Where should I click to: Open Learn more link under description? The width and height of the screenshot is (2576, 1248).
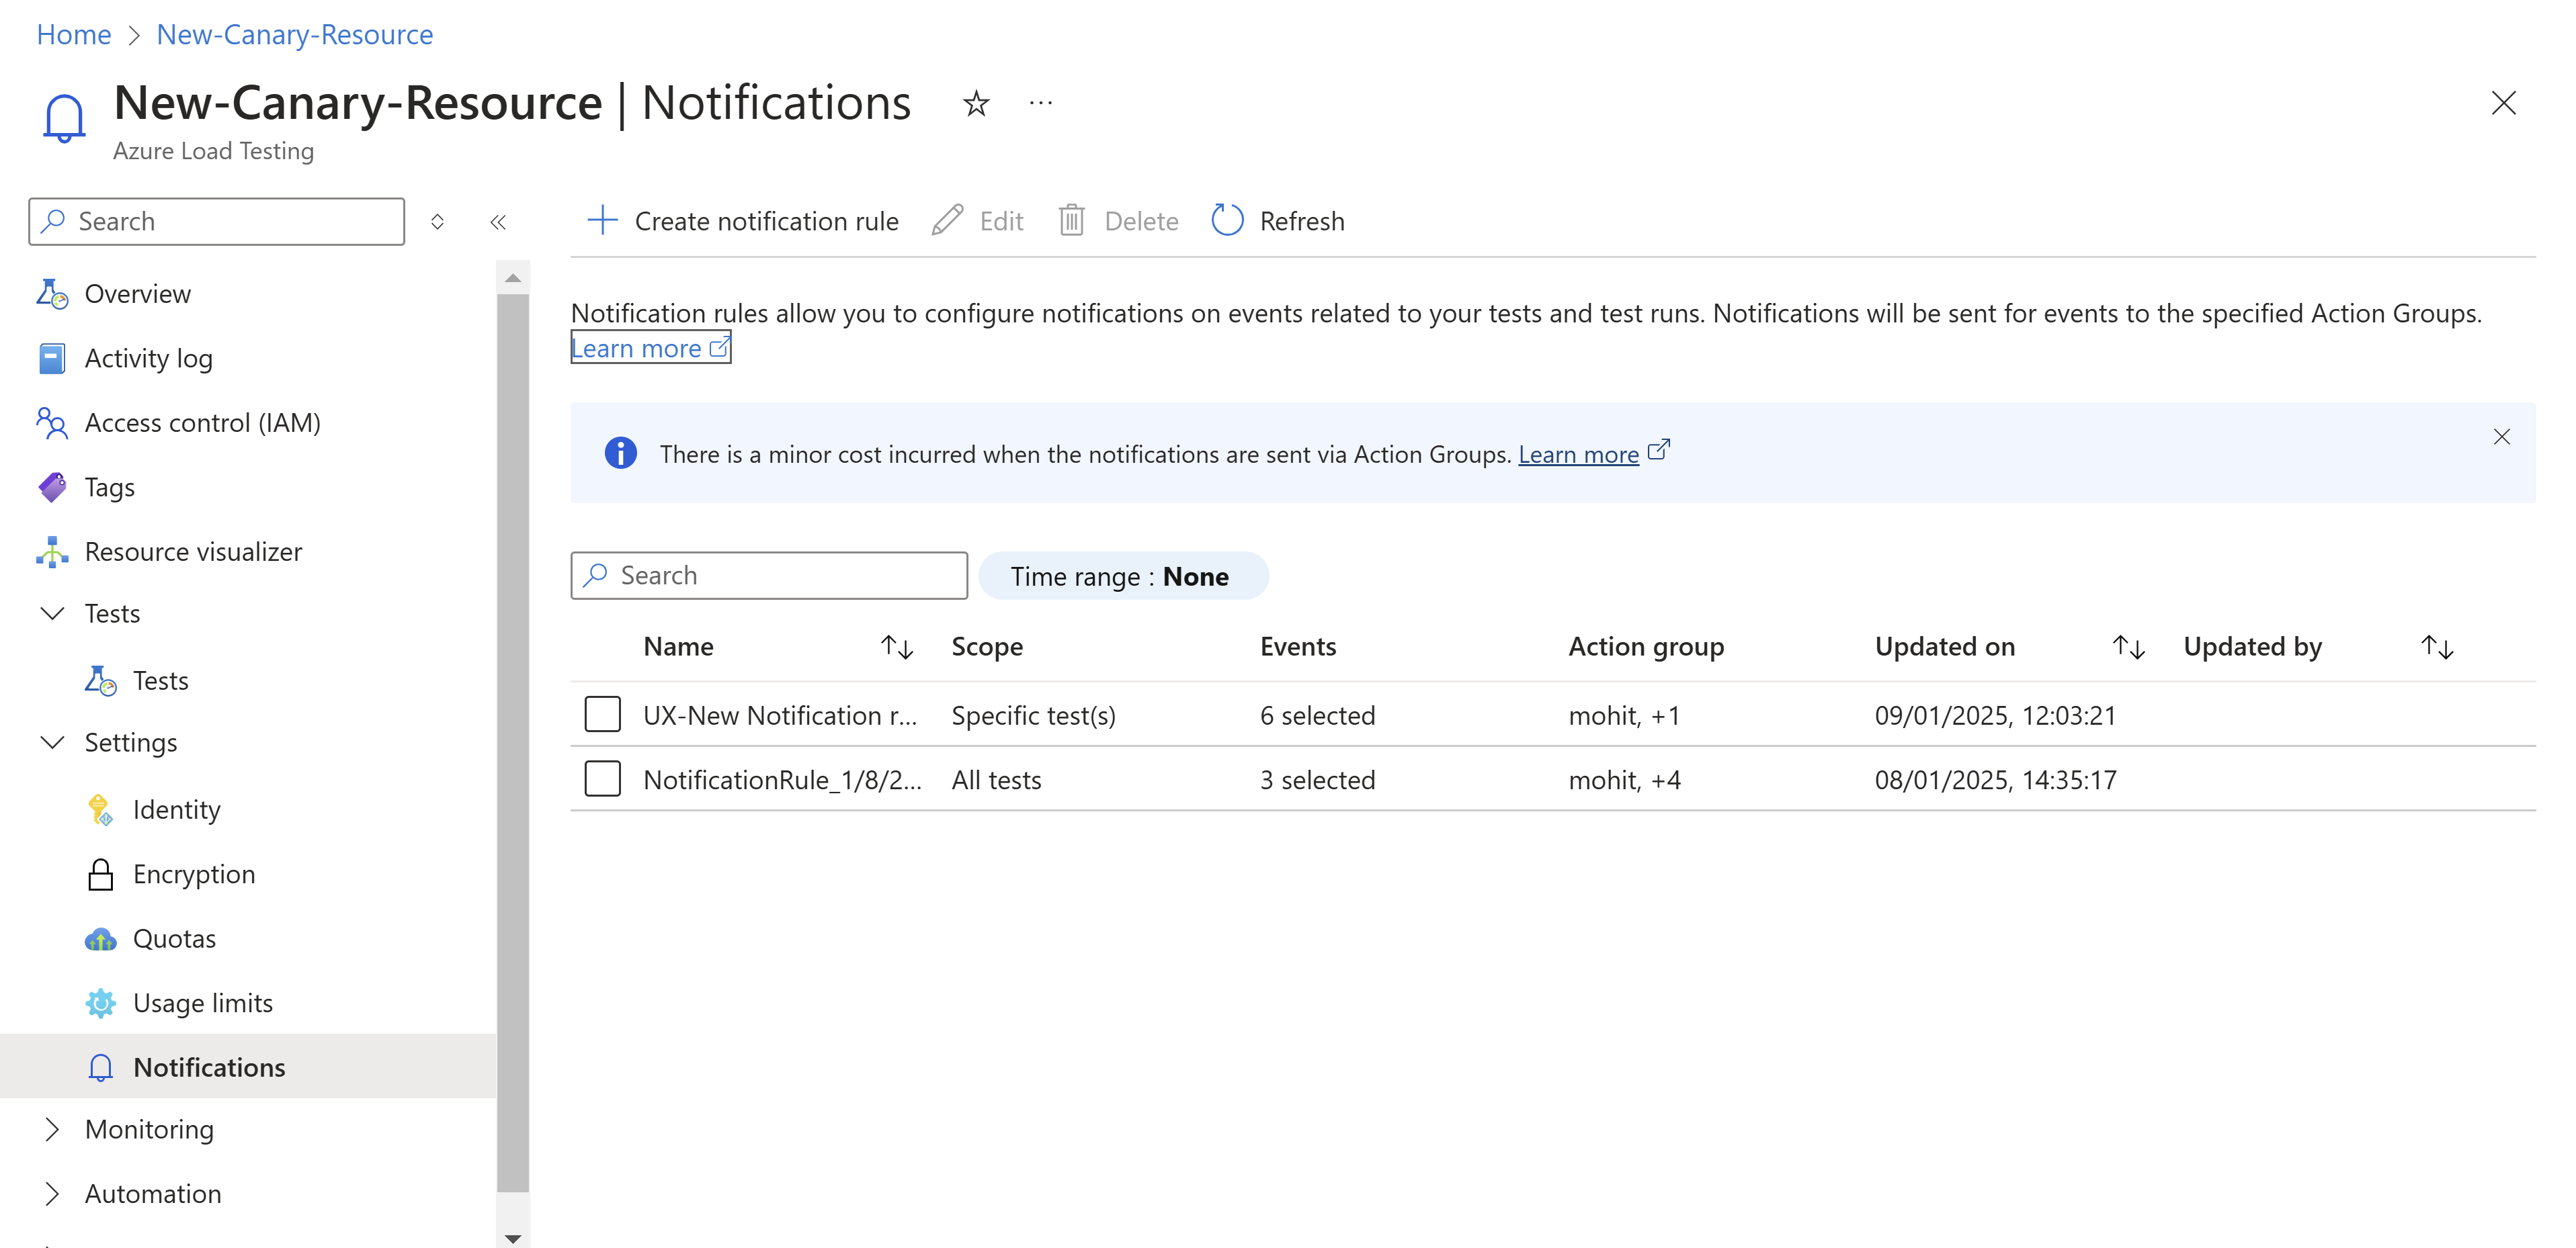(651, 348)
